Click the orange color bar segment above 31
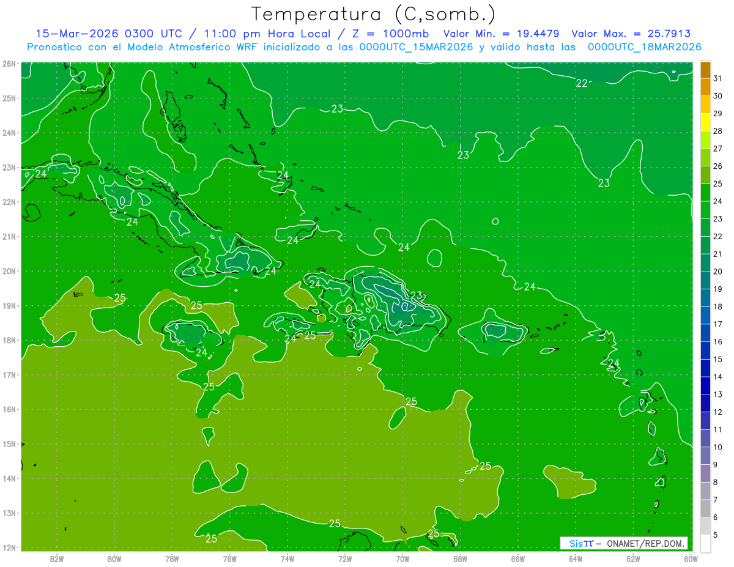 tap(705, 69)
